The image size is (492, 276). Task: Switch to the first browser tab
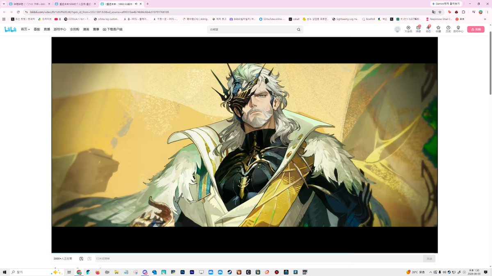(x=30, y=4)
